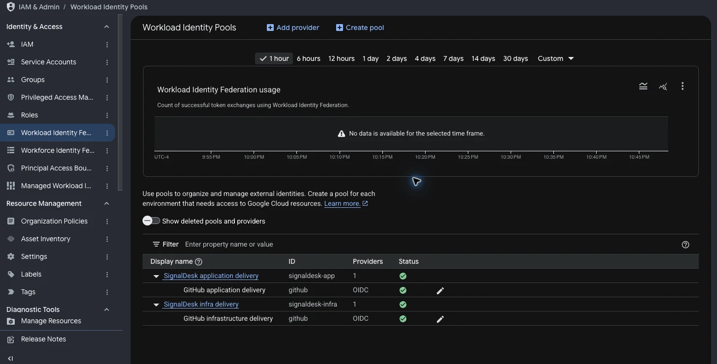
Task: Open the Custom time range dropdown
Action: click(x=556, y=58)
